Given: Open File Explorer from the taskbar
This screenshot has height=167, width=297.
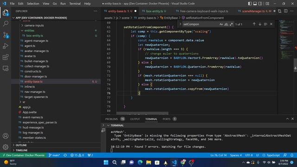Looking at the screenshot, I should pos(148,162).
